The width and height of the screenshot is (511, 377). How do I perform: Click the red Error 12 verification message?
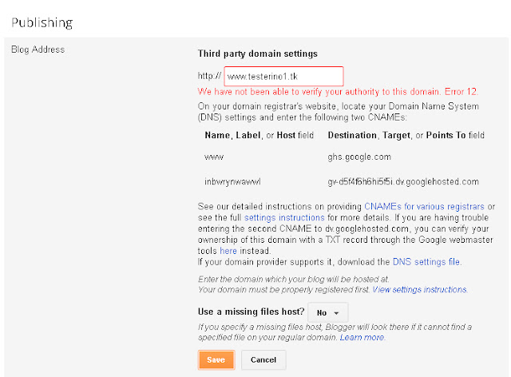tap(338, 92)
